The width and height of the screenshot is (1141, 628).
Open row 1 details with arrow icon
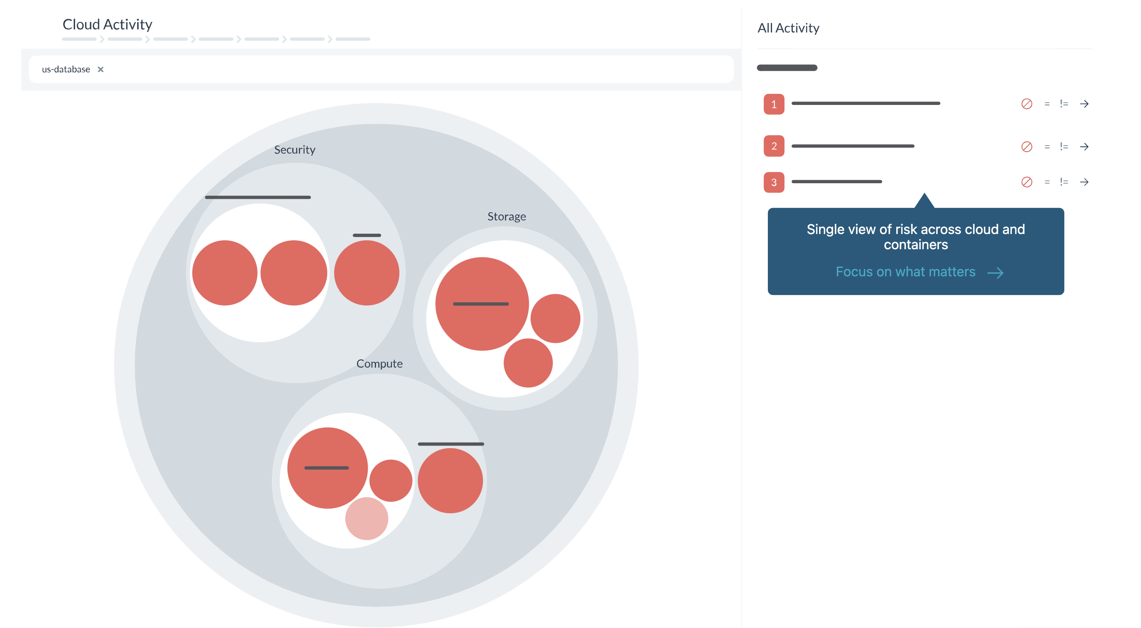[1084, 104]
